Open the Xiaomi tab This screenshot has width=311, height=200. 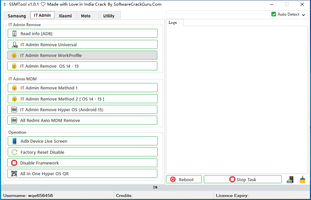(65, 16)
